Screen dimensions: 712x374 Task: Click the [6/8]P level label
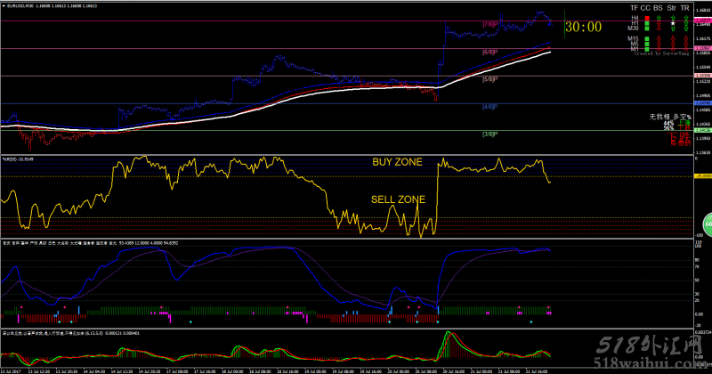pyautogui.click(x=489, y=53)
